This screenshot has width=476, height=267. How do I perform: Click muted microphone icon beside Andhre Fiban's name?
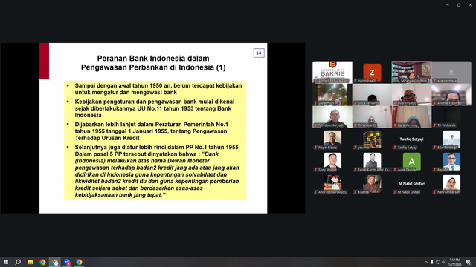coord(434,103)
